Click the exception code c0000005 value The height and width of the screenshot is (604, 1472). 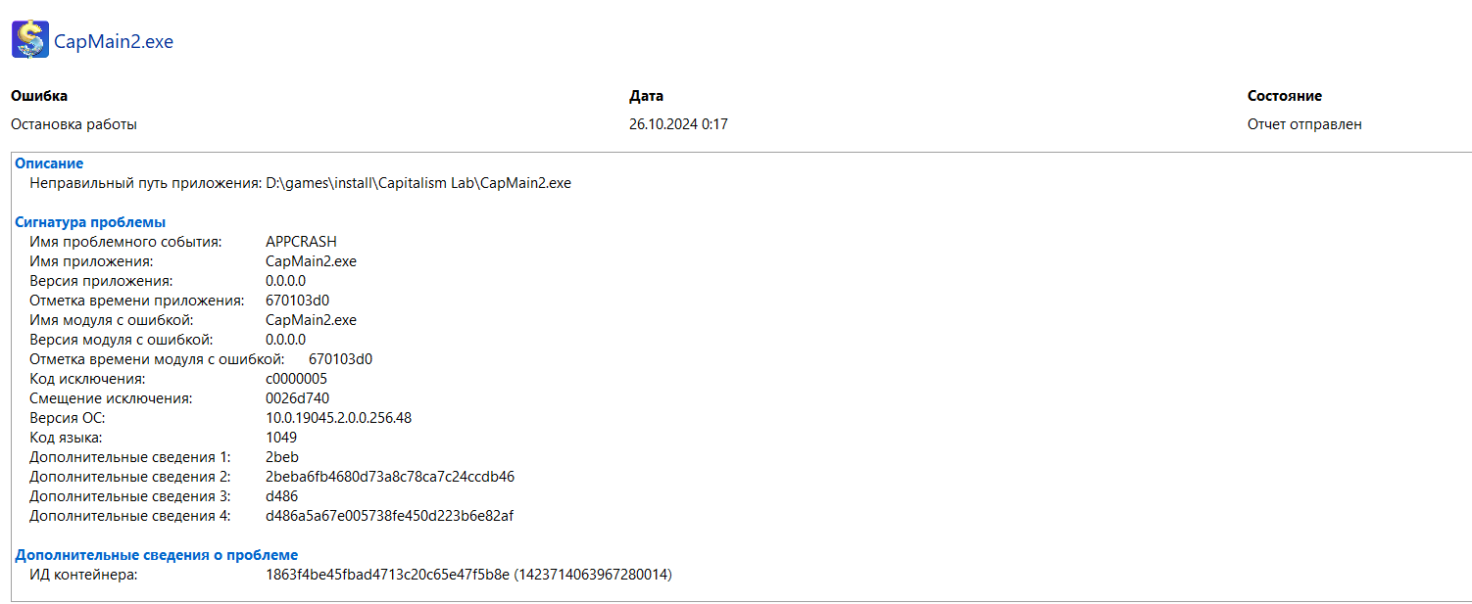point(296,379)
